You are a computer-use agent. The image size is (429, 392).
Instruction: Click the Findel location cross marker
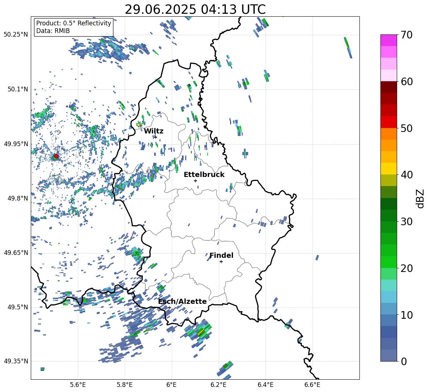(x=221, y=262)
